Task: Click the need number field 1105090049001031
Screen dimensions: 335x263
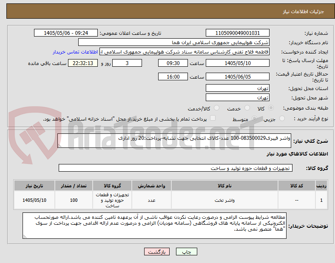Action: (237, 33)
